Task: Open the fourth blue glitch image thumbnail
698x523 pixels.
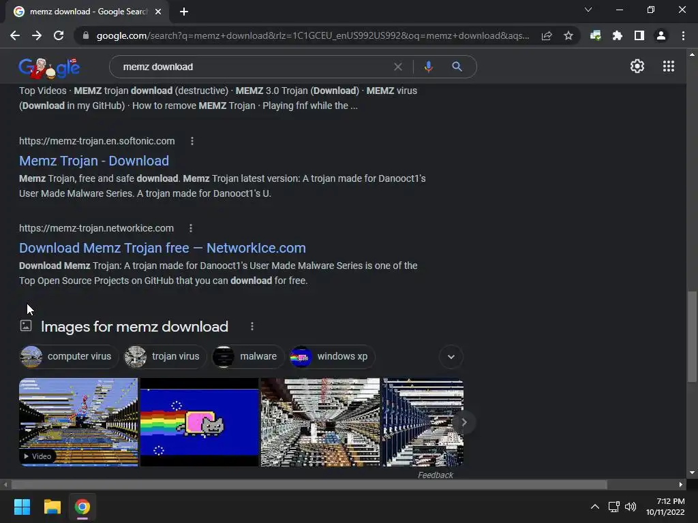Action: [x=423, y=422]
